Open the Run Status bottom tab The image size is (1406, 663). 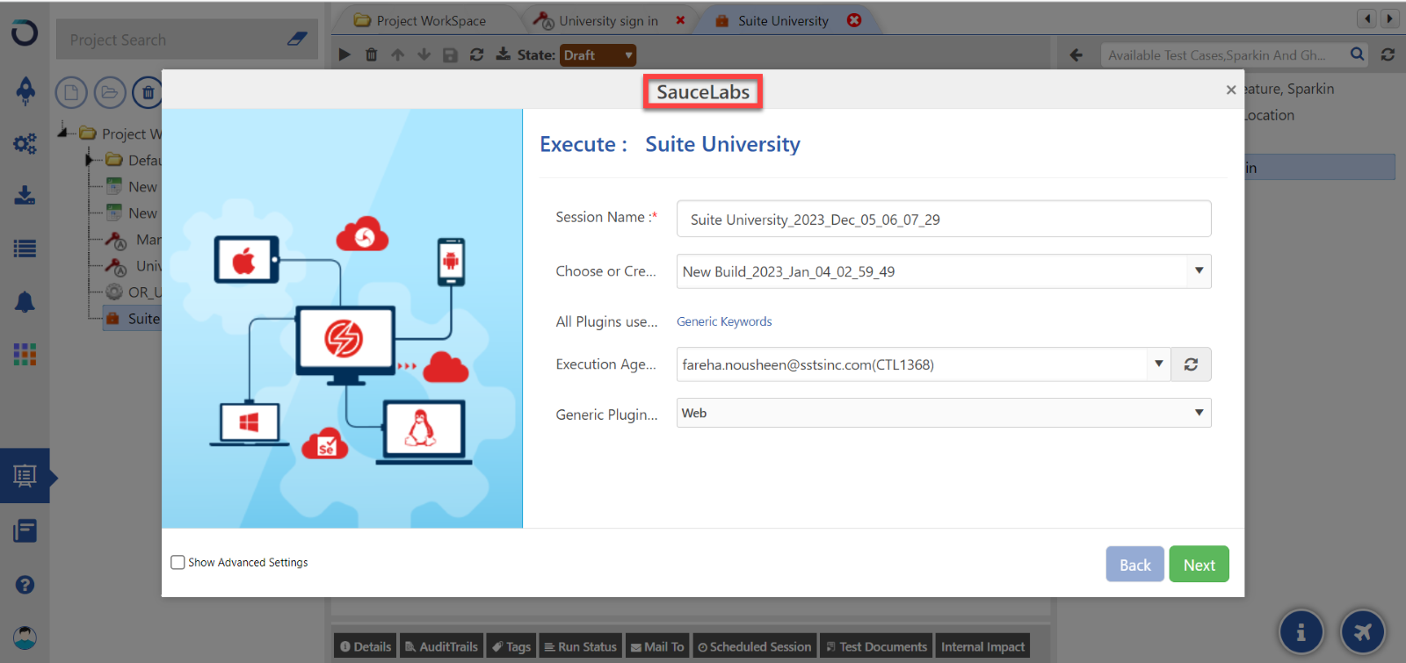(580, 646)
